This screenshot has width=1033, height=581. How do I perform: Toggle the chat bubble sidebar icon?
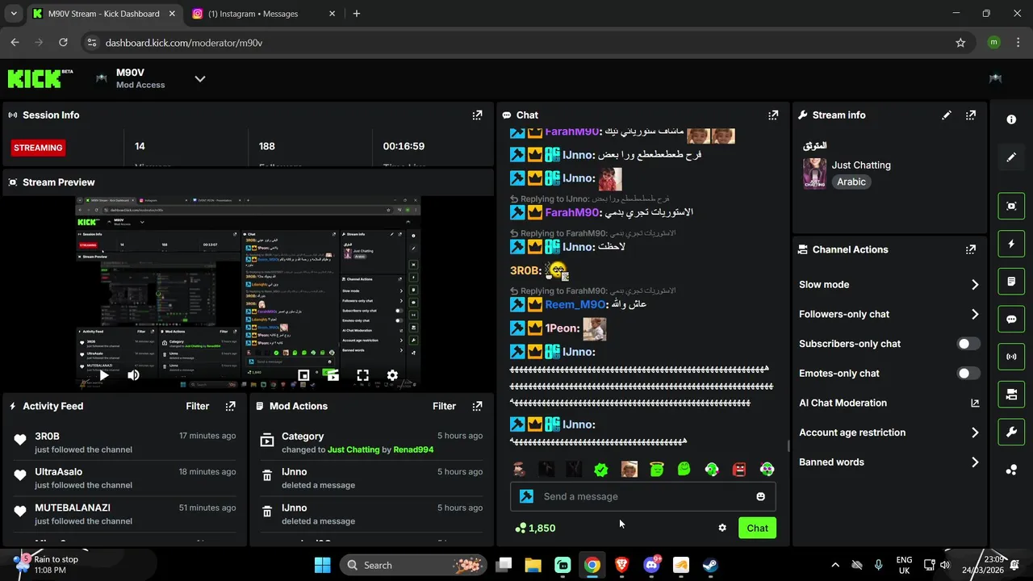[x=1011, y=319]
